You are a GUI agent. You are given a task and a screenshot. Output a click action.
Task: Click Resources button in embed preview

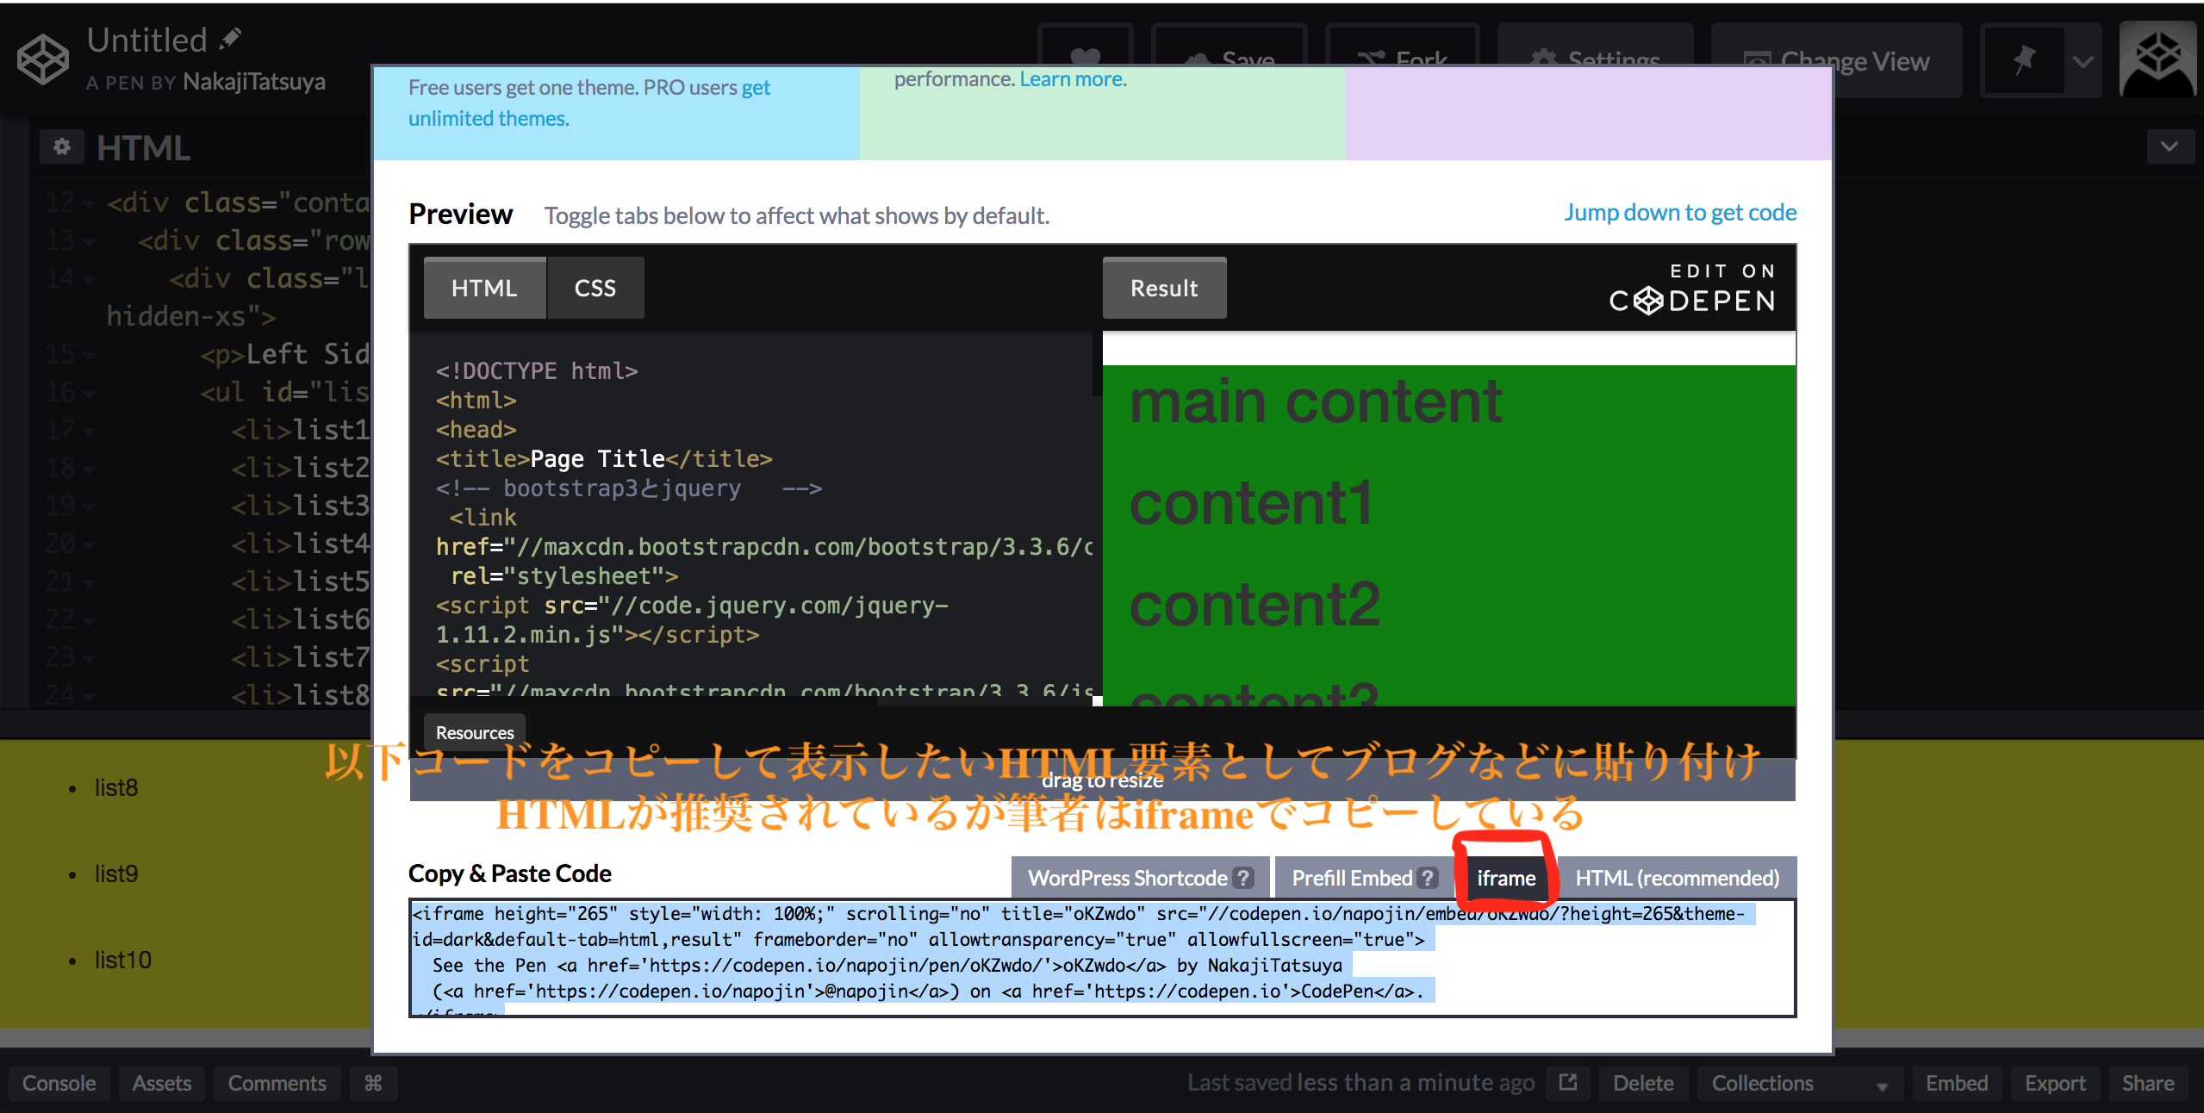coord(475,732)
